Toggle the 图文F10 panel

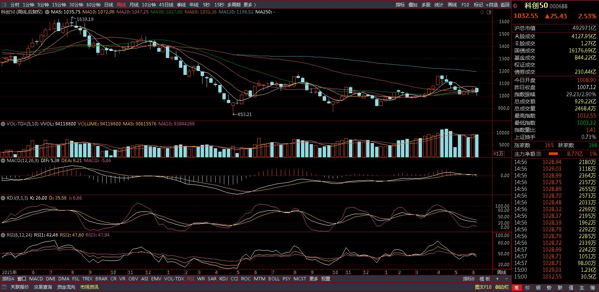483,287
